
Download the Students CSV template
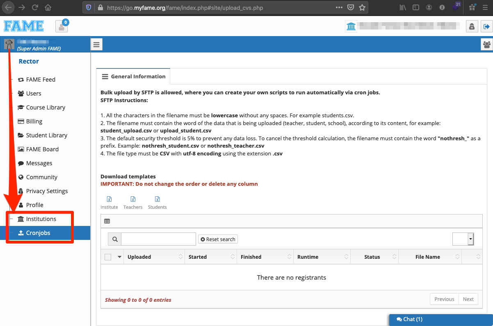pyautogui.click(x=157, y=203)
